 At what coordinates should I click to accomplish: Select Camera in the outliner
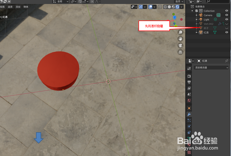208,15
